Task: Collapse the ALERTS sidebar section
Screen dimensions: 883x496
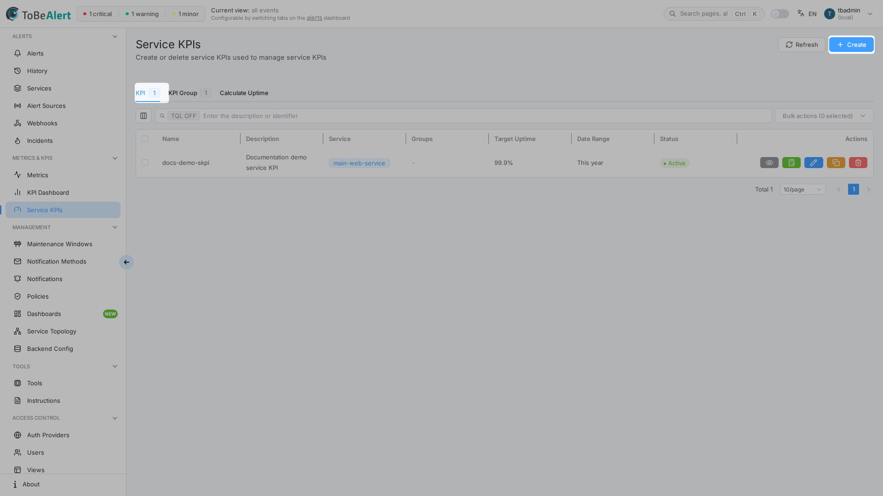Action: 115,36
